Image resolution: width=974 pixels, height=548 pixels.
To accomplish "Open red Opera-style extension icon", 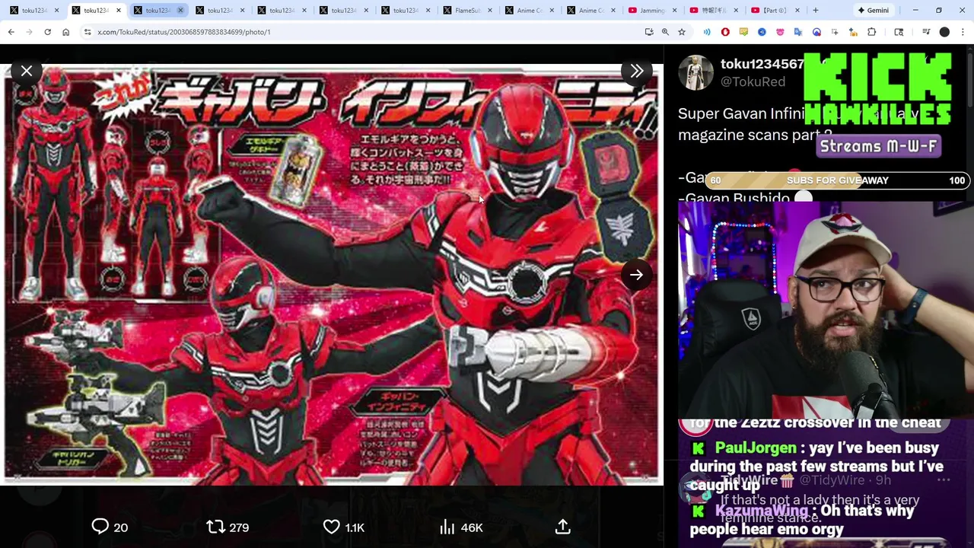I will tap(725, 32).
